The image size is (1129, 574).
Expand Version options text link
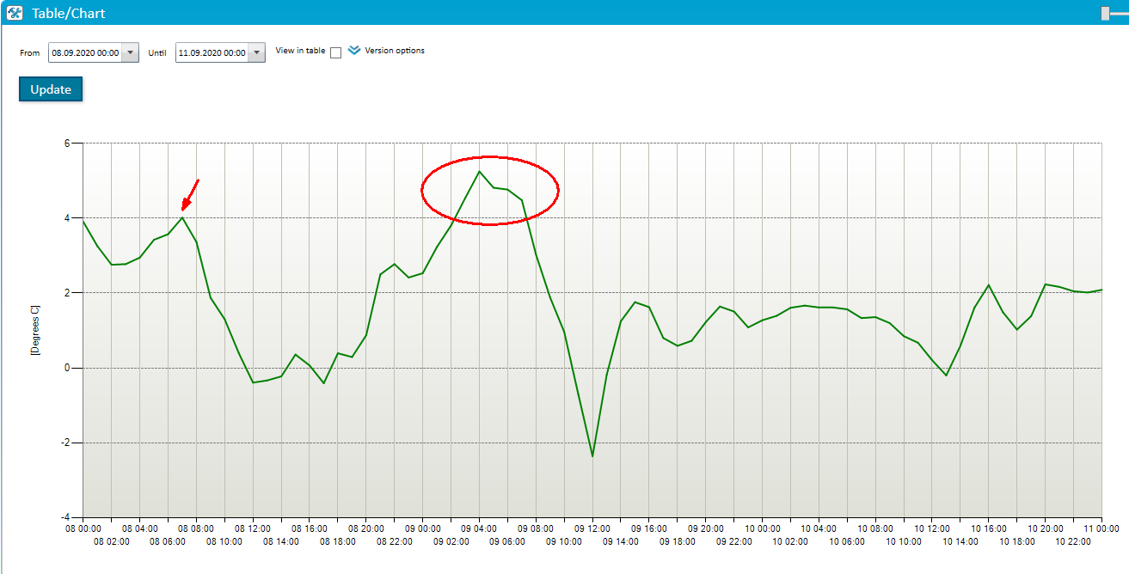[395, 51]
